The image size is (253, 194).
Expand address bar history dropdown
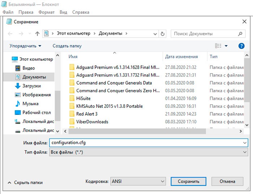pyautogui.click(x=155, y=34)
